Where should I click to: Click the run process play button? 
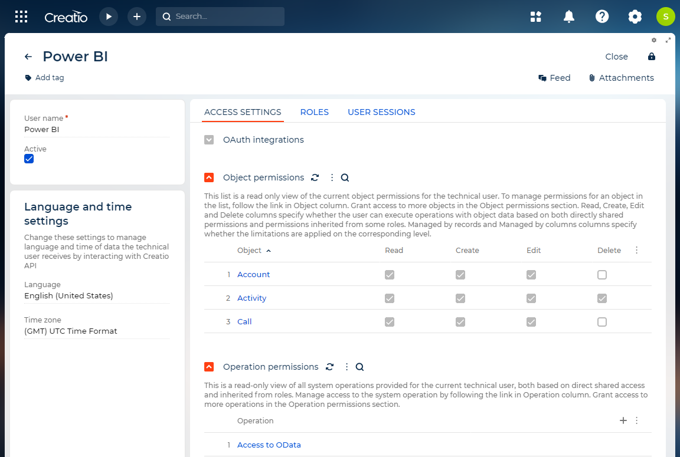(x=109, y=17)
